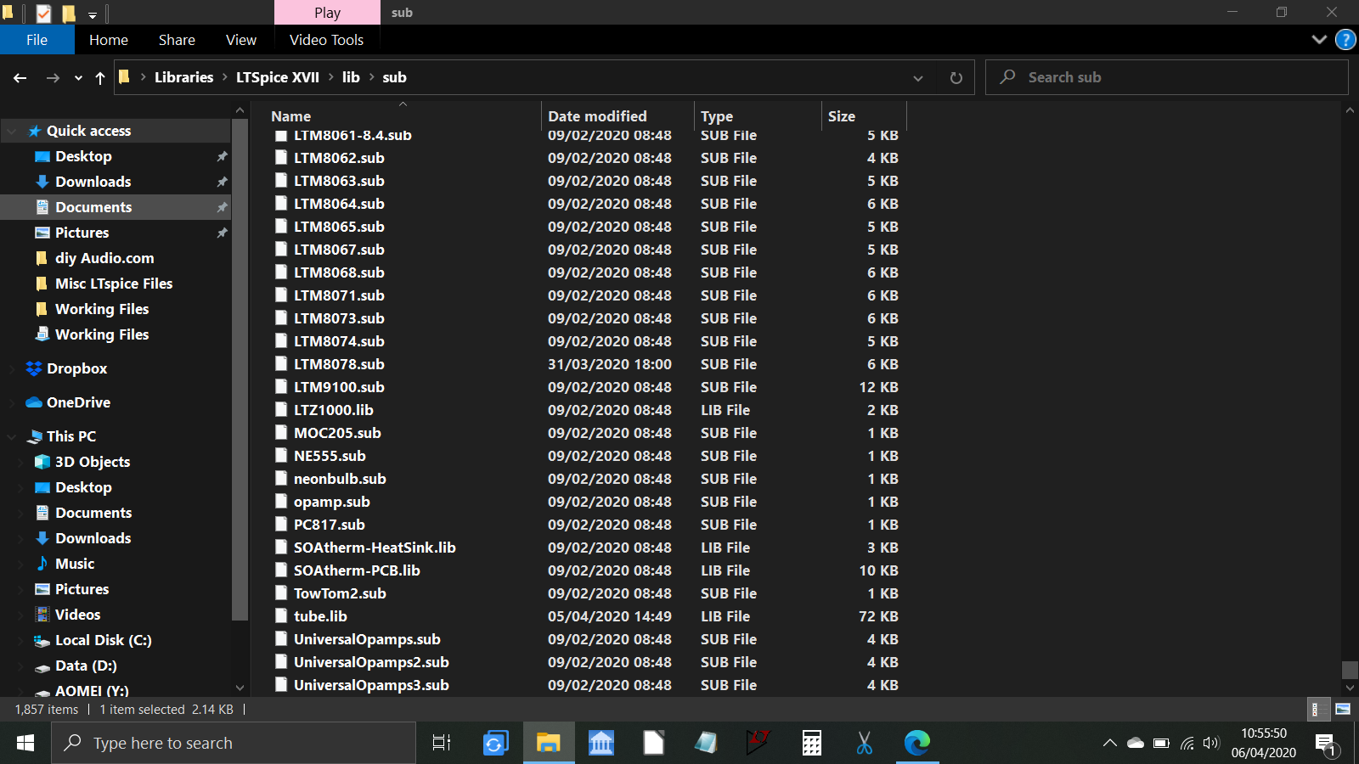Open File Explorer taskbar icon
1359x764 pixels.
point(548,743)
